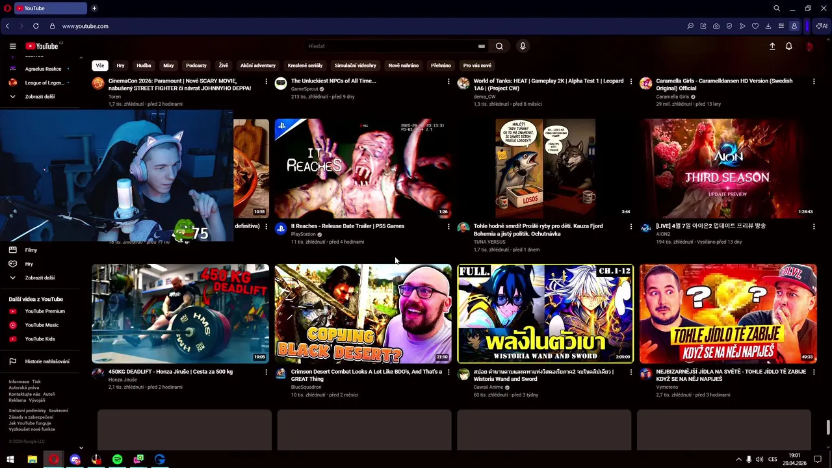The width and height of the screenshot is (832, 468).
Task: Open the YouTube hamburger guide menu
Action: point(12,46)
